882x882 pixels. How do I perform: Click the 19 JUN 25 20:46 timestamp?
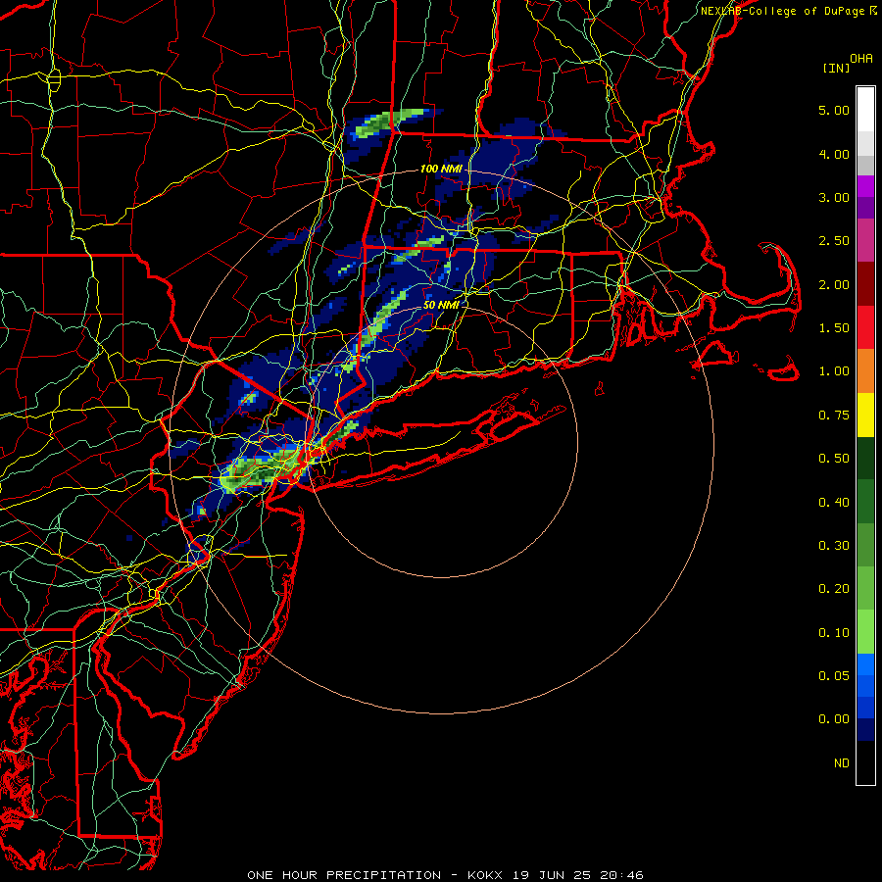pos(577,875)
